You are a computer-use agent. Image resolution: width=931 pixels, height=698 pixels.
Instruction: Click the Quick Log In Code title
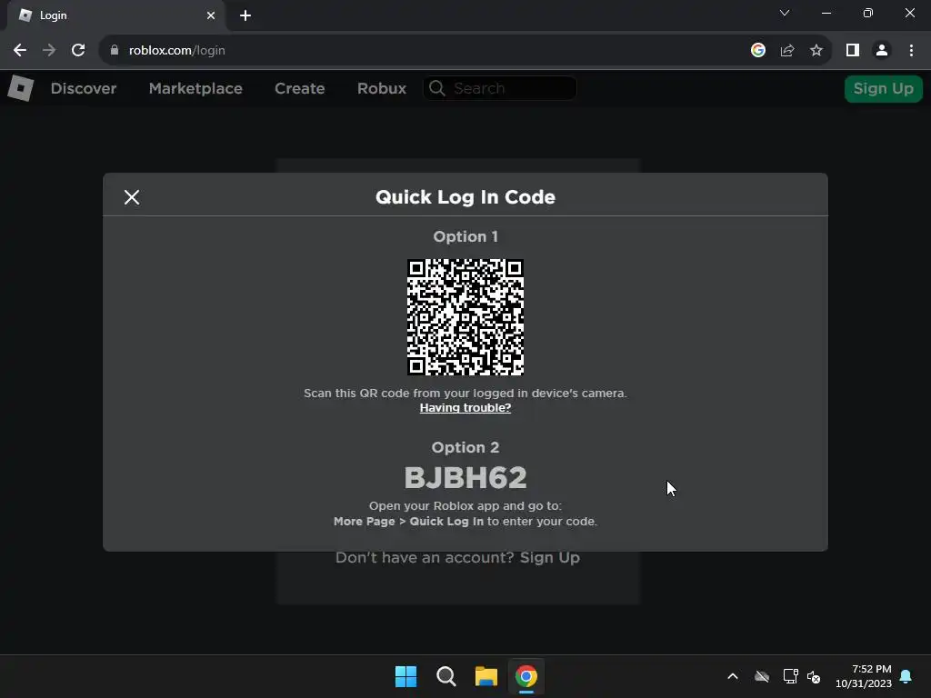coord(465,197)
